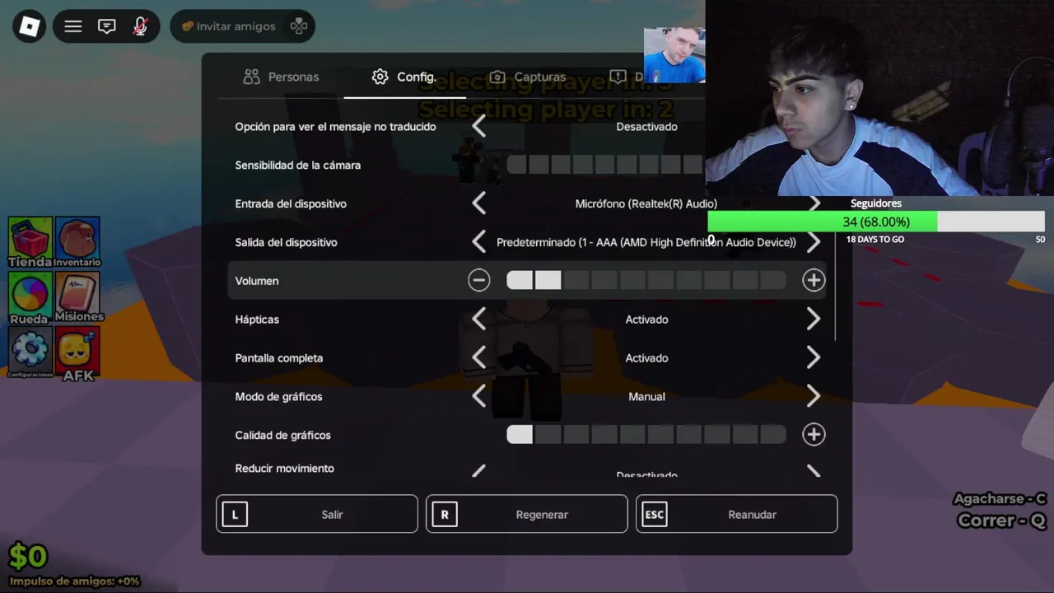This screenshot has height=593, width=1054.
Task: Click the Regenerar button
Action: (527, 514)
